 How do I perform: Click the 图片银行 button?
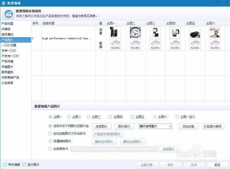[x=124, y=126]
